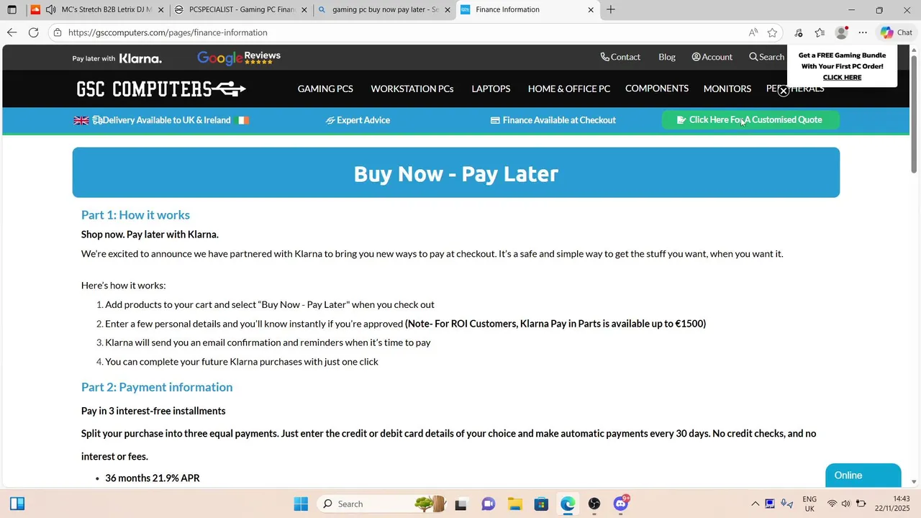Open the site Search
The image size is (921, 518).
766,57
